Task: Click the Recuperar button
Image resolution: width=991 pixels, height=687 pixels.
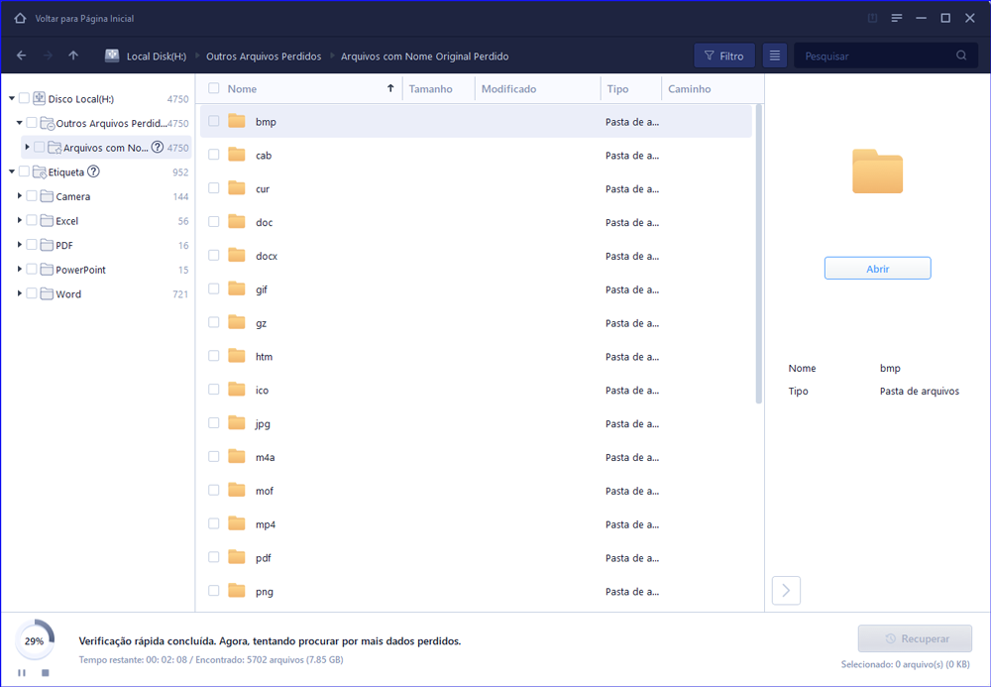Action: 915,638
